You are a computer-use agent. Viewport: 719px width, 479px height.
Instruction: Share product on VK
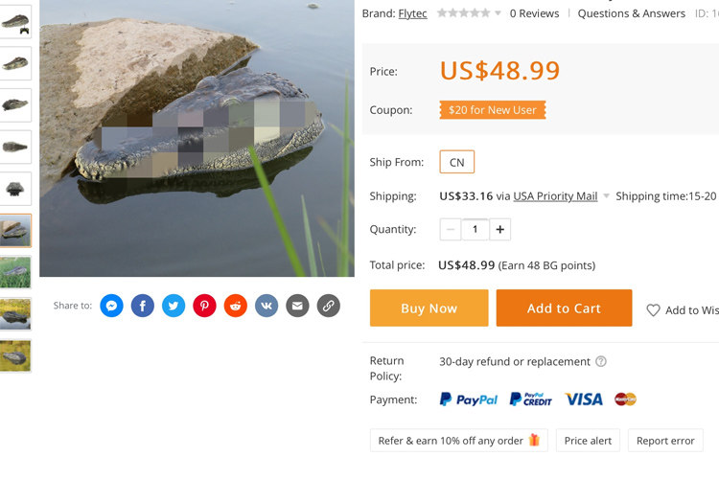click(x=267, y=306)
